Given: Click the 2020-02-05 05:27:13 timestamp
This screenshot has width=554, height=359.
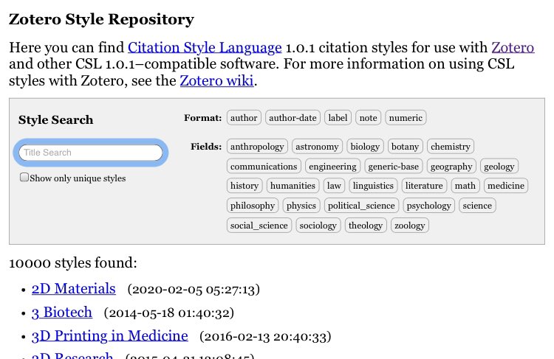Looking at the screenshot, I should [x=194, y=289].
